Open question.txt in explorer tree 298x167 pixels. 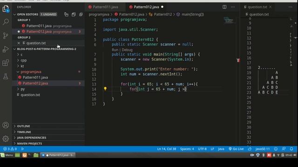pos(48,95)
